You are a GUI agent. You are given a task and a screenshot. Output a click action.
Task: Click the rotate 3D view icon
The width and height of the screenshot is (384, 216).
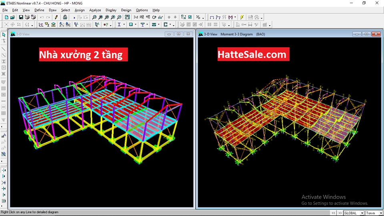click(x=154, y=17)
